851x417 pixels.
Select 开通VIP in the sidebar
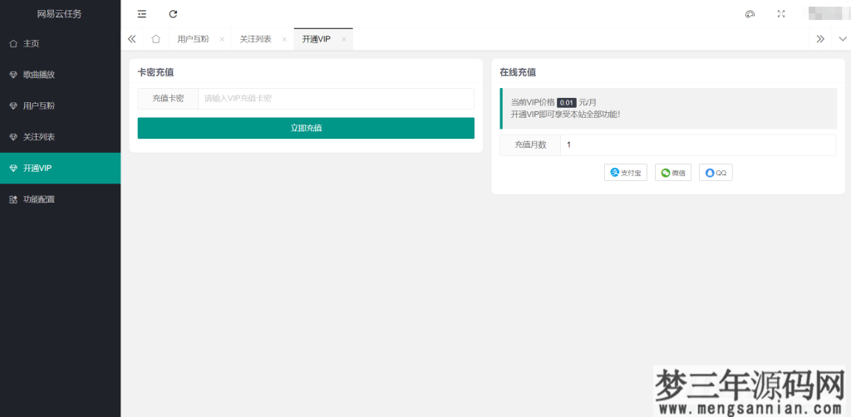tap(60, 168)
